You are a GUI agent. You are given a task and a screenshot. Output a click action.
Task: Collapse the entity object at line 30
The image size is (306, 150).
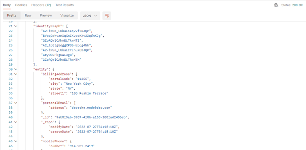point(16,69)
